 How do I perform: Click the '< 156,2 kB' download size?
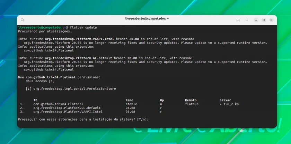pyautogui.click(x=229, y=104)
